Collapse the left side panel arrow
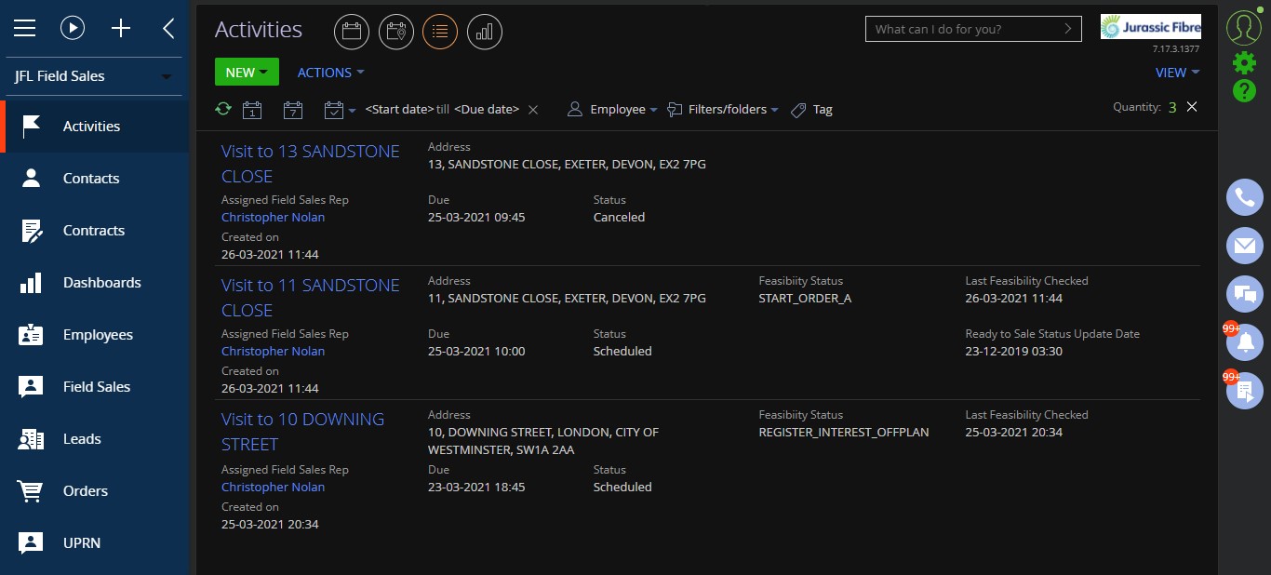 pos(168,29)
